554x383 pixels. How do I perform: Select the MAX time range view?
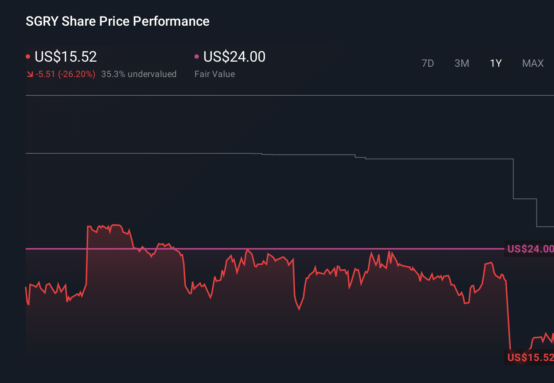533,63
